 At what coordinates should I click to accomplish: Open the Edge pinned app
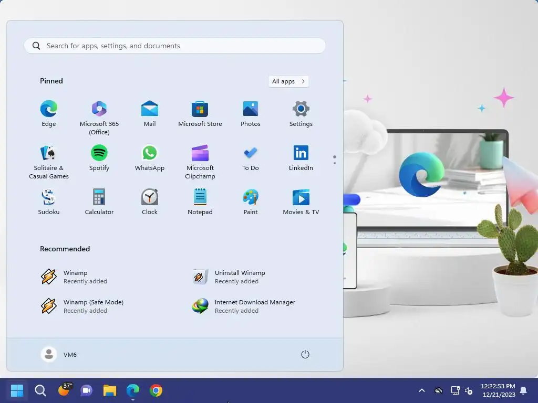tap(49, 114)
